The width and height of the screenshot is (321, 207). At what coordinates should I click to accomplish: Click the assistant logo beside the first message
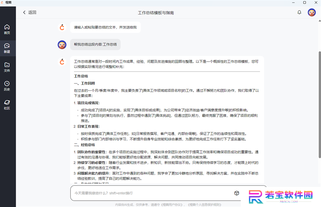(x=62, y=27)
